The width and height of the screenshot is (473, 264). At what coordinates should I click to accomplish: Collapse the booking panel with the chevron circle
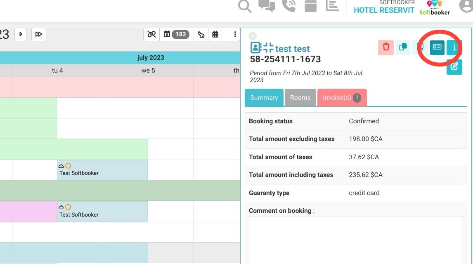click(x=253, y=36)
